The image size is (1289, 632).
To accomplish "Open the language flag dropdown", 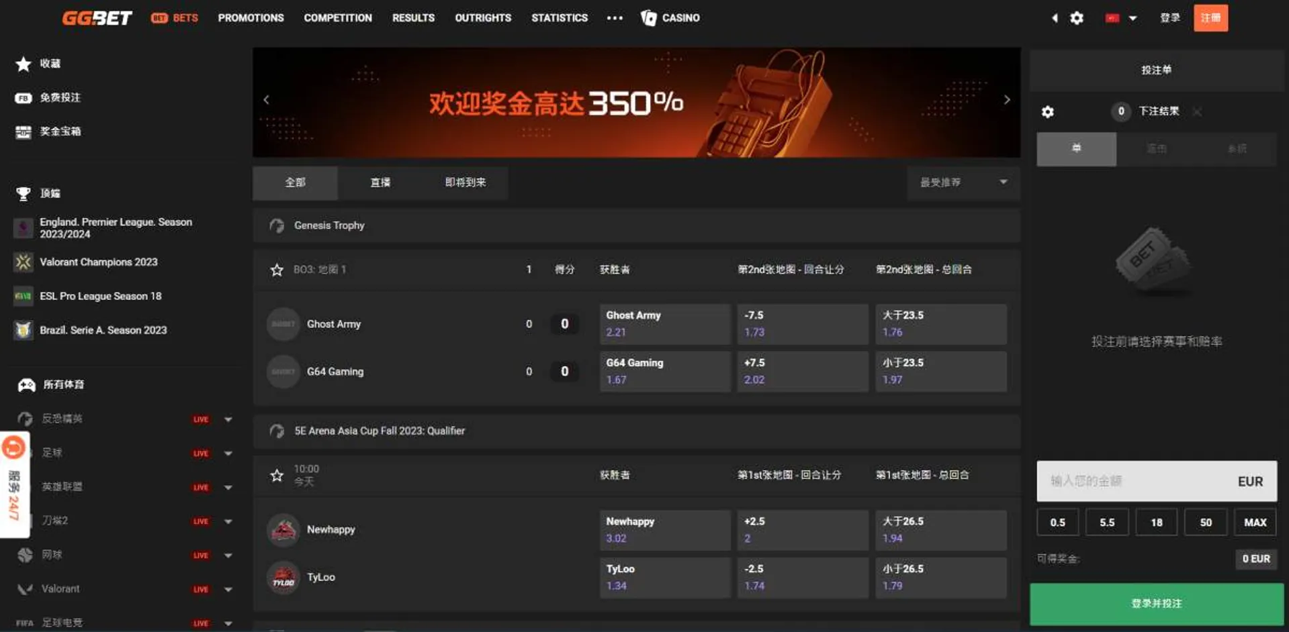I will pyautogui.click(x=1120, y=18).
